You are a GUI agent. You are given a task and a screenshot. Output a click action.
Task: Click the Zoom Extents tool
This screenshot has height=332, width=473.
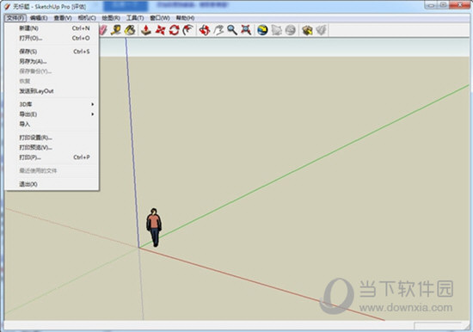246,30
